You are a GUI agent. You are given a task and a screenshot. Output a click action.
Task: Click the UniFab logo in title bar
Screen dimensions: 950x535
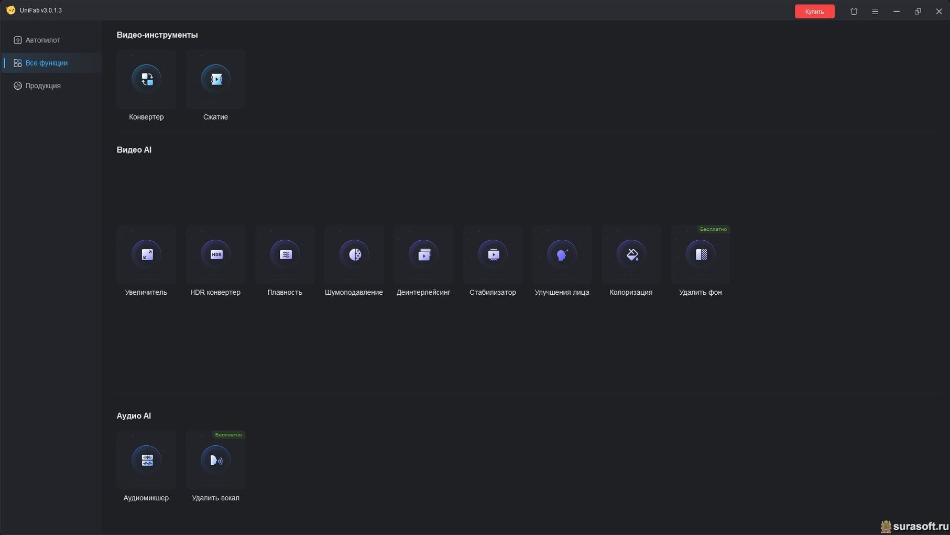(10, 10)
